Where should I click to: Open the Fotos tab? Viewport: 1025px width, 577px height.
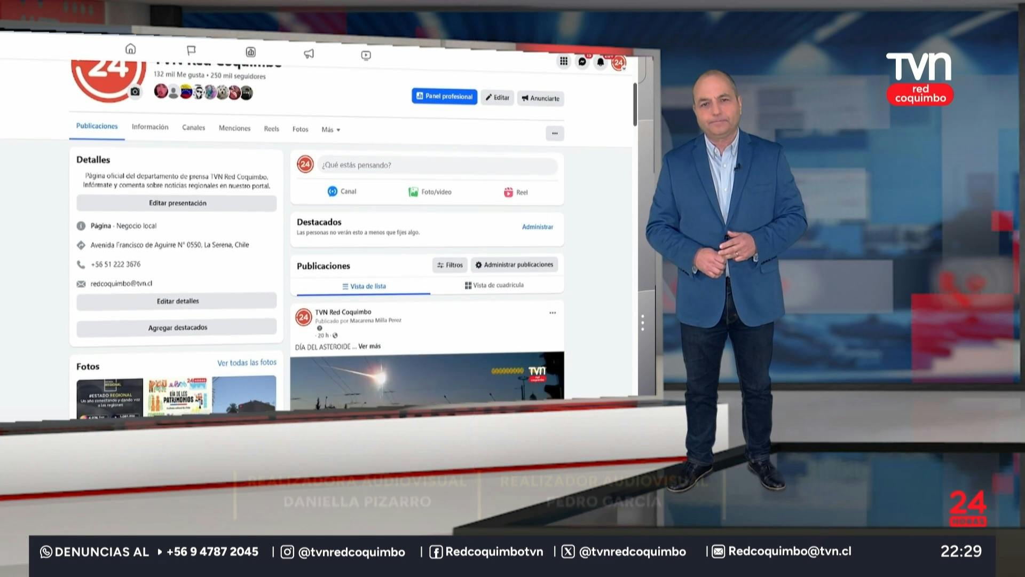[300, 129]
